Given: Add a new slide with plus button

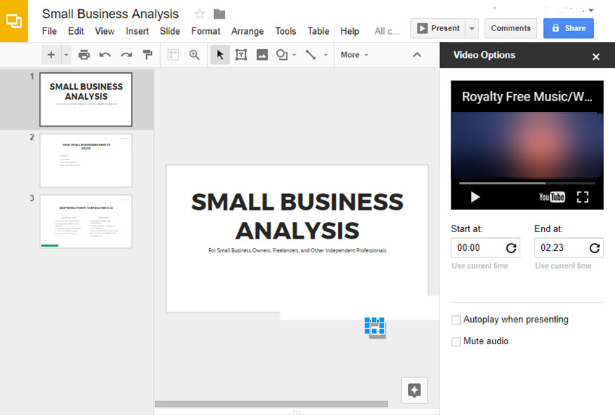Looking at the screenshot, I should pyautogui.click(x=51, y=55).
